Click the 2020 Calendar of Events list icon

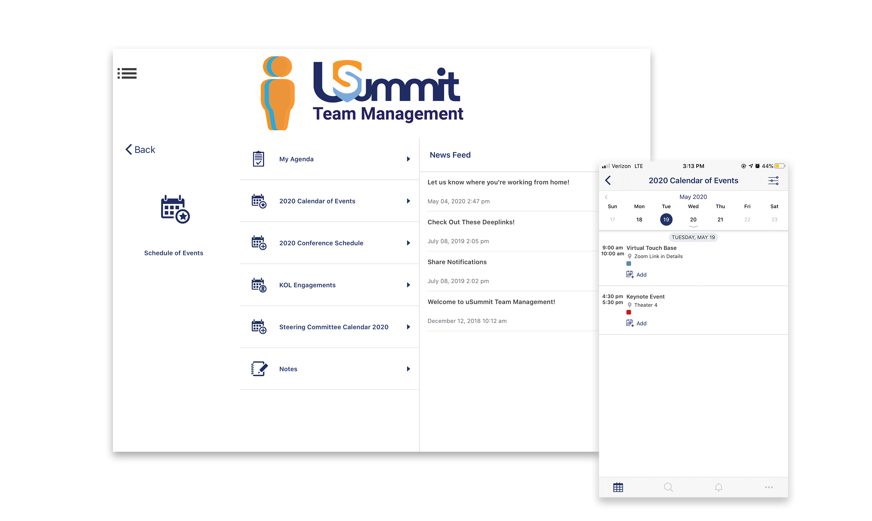tap(259, 201)
